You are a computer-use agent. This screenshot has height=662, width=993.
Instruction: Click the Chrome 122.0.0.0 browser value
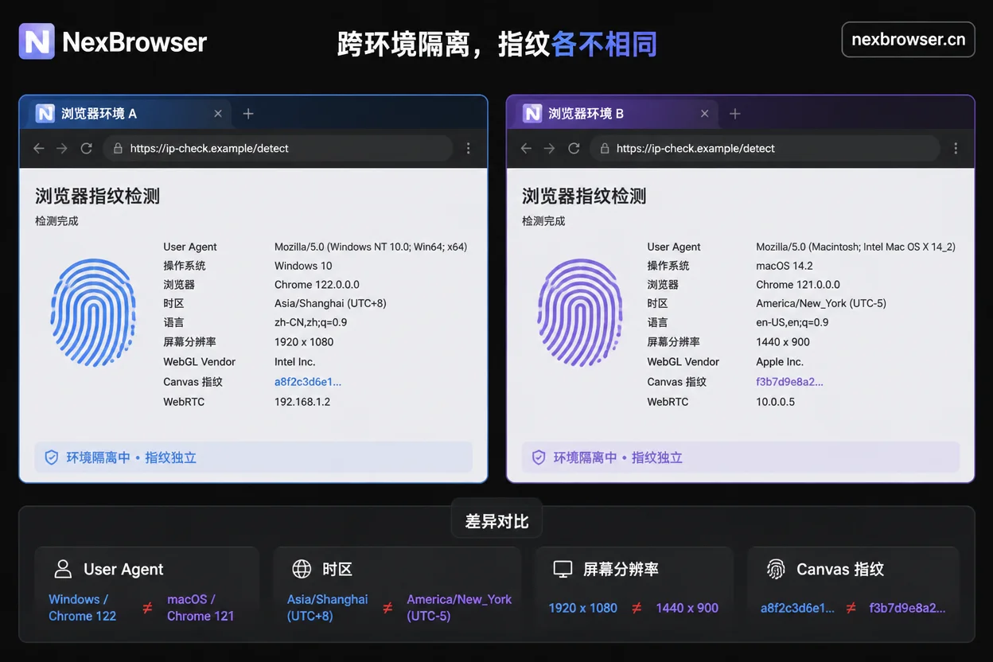317,285
